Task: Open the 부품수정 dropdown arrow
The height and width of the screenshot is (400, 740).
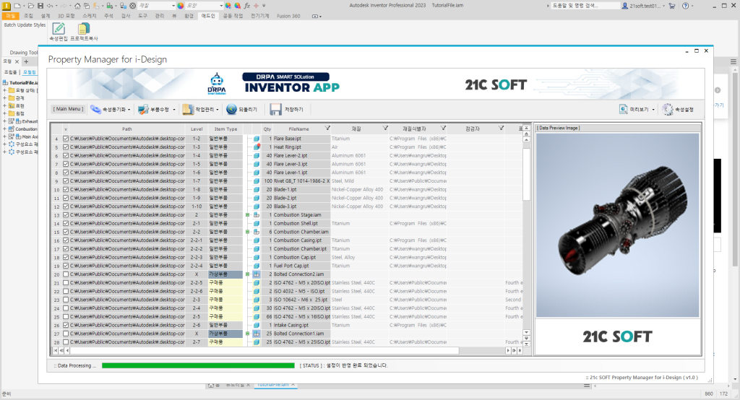Action: [x=173, y=110]
